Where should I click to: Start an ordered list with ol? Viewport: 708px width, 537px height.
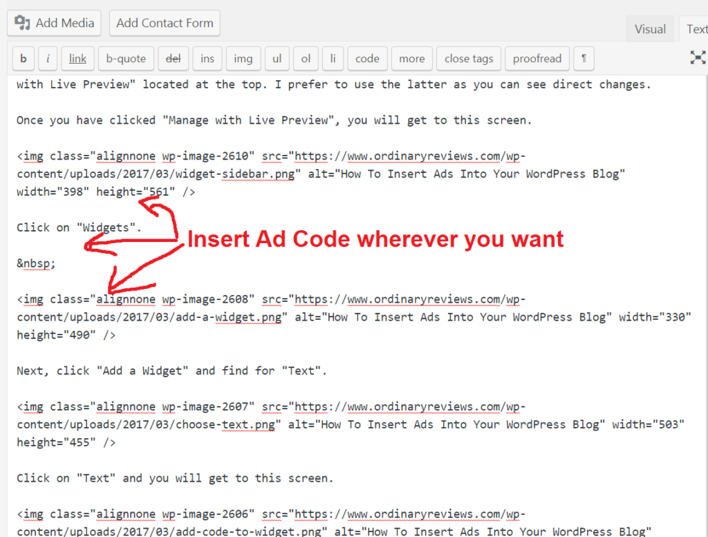(306, 59)
